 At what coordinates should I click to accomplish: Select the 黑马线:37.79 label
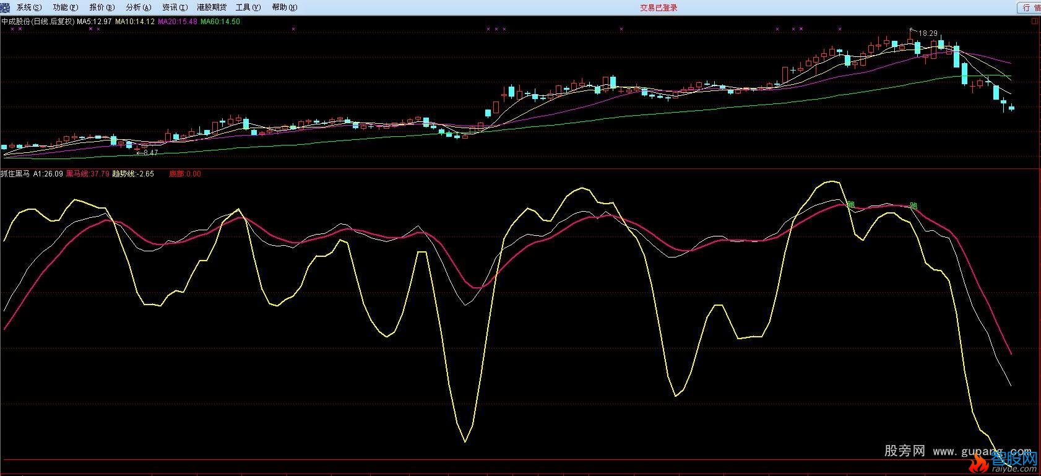[x=87, y=174]
